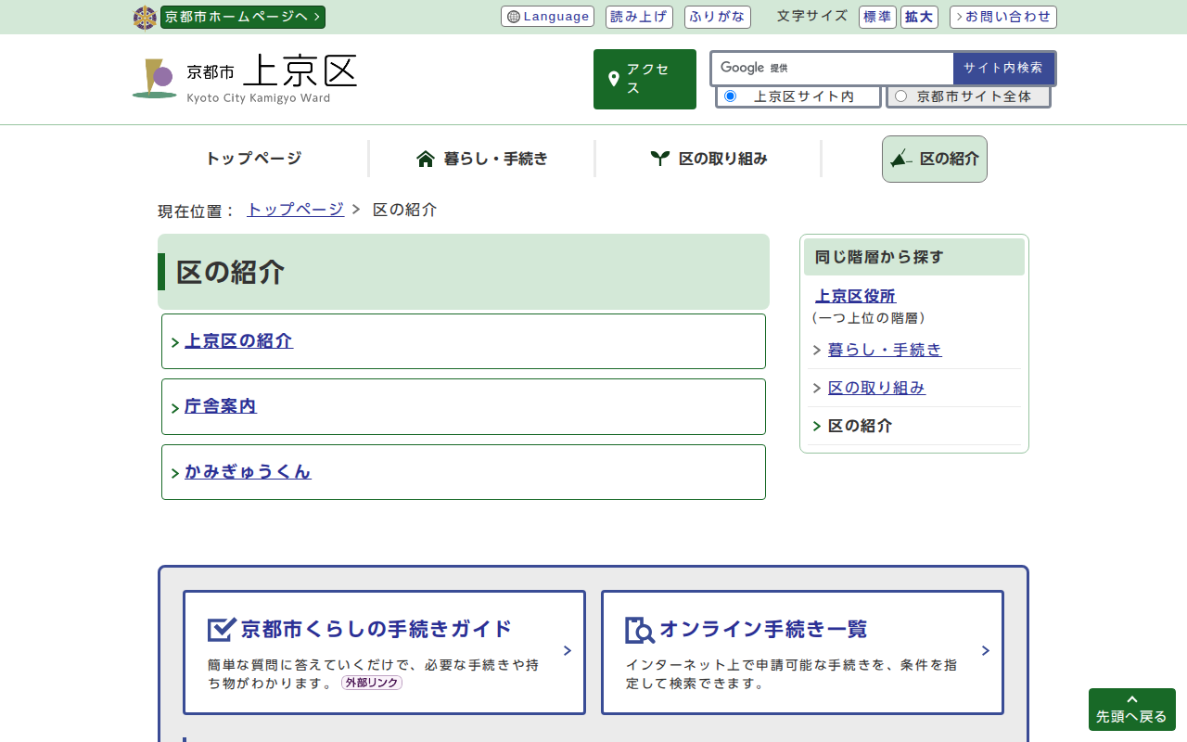Click the search document icon on オンライン手続き一覧
This screenshot has height=742, width=1187.
click(x=640, y=630)
